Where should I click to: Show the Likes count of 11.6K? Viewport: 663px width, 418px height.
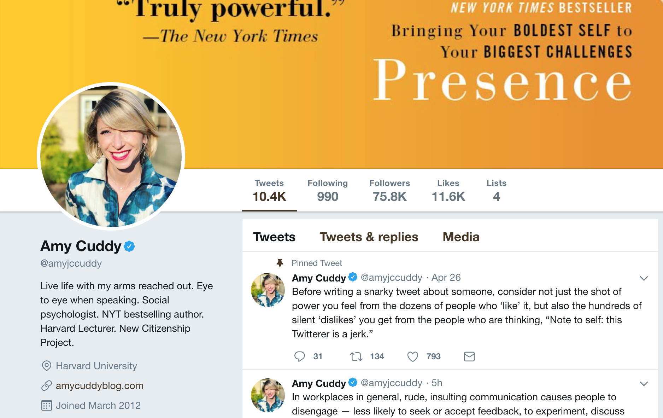pyautogui.click(x=448, y=190)
